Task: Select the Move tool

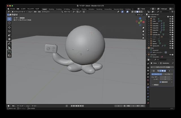Action: pyautogui.click(x=9, y=27)
